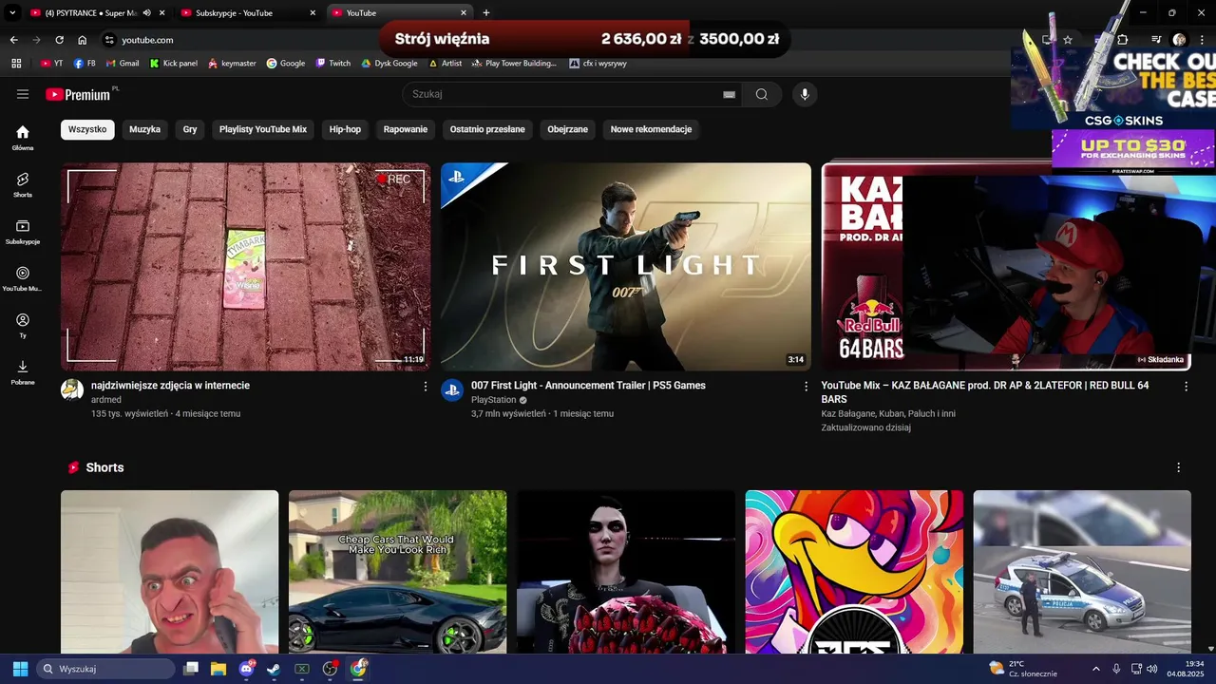The height and width of the screenshot is (684, 1216).
Task: Open the najdziwniejsze zdjęcia video thumbnail
Action: [x=246, y=266]
